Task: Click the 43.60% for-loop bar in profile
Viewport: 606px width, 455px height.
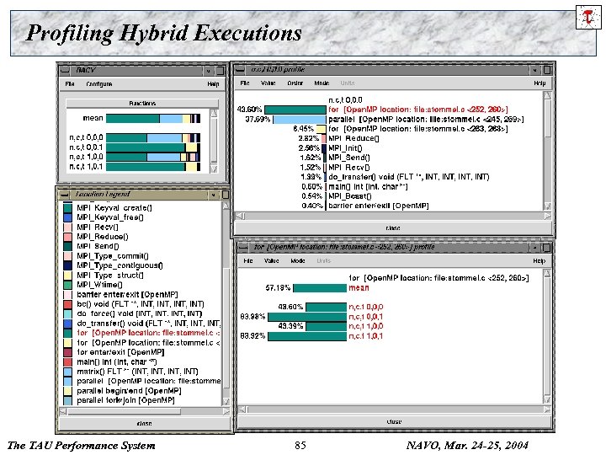Action: [295, 110]
